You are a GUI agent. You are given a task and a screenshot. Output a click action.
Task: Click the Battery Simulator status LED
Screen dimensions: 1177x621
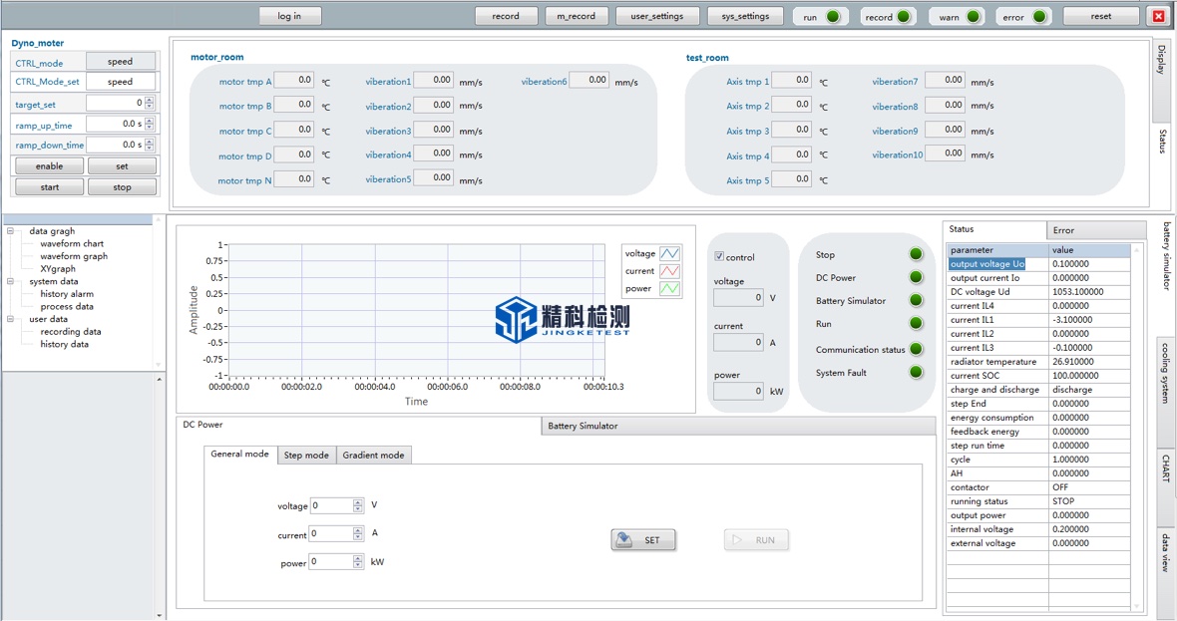tap(916, 301)
